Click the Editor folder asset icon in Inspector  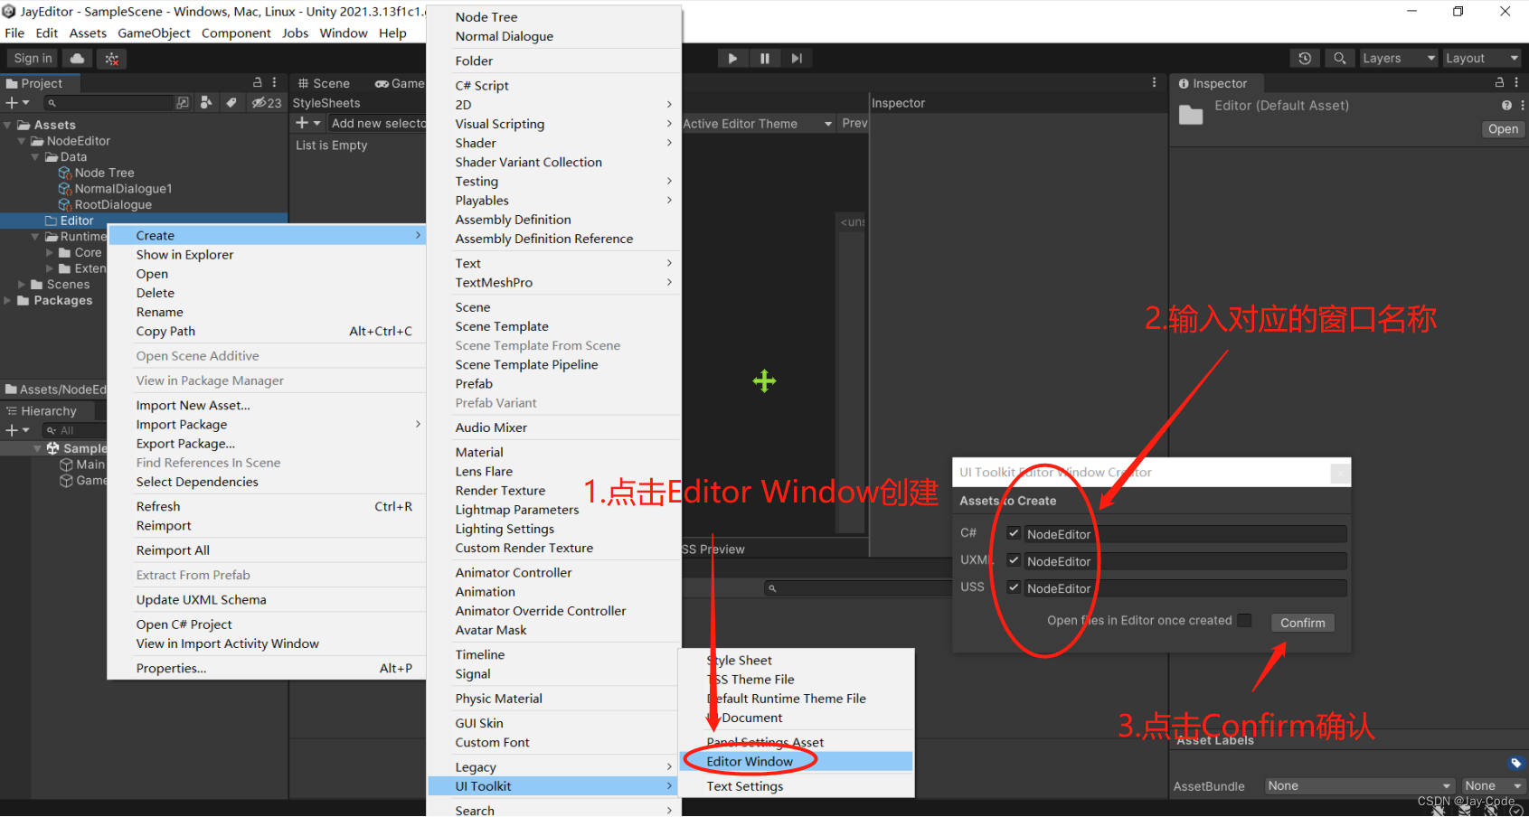click(x=1191, y=115)
